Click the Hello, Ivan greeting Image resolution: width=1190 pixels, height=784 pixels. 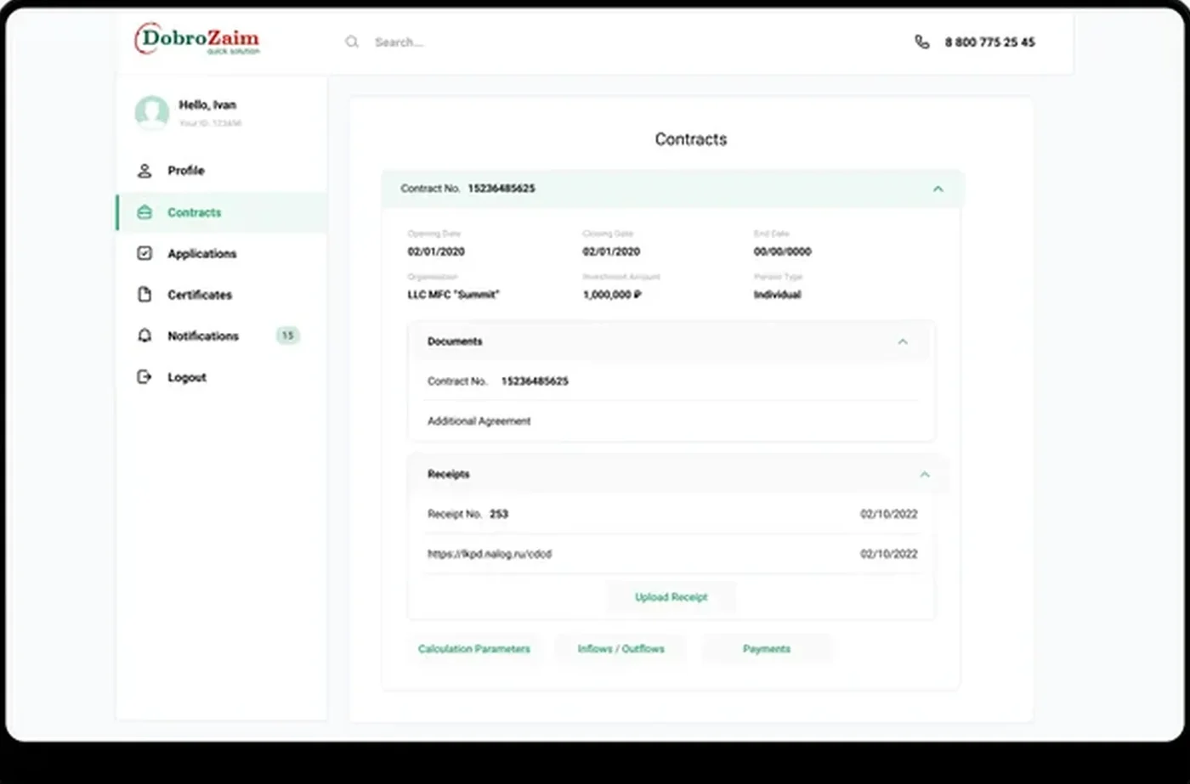coord(207,104)
